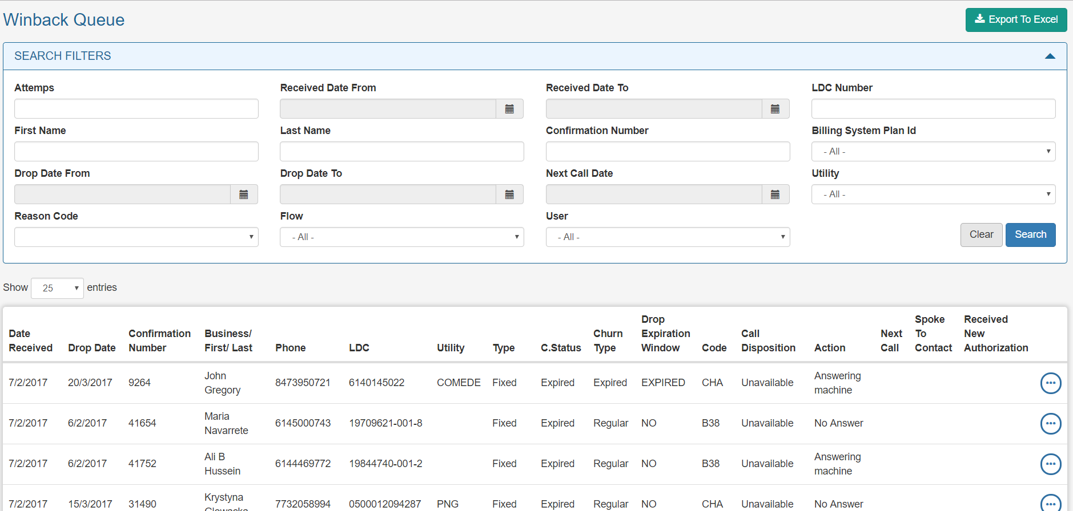1073x511 pixels.
Task: Open row actions for John Gregory
Action: coord(1051,383)
